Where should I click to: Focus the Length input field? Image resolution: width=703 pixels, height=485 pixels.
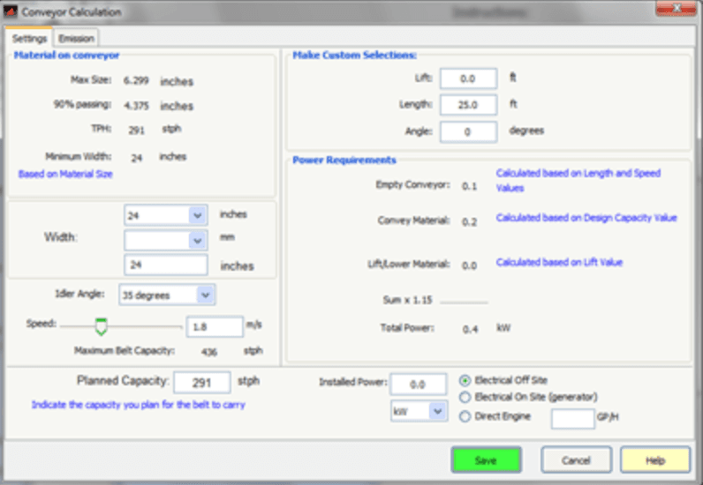pyautogui.click(x=469, y=105)
